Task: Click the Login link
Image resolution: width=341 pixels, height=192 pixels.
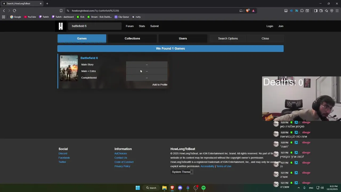Action: coord(270,26)
